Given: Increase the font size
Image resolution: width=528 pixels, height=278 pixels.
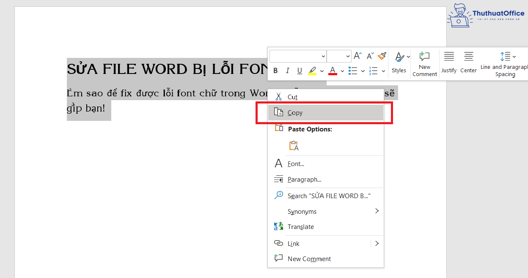Looking at the screenshot, I should click(x=357, y=55).
